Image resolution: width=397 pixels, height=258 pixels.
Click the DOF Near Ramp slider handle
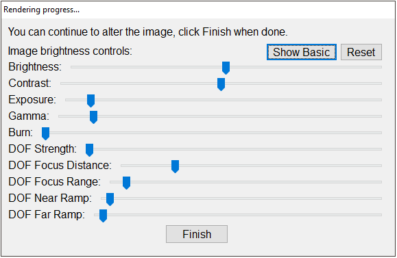click(x=110, y=199)
